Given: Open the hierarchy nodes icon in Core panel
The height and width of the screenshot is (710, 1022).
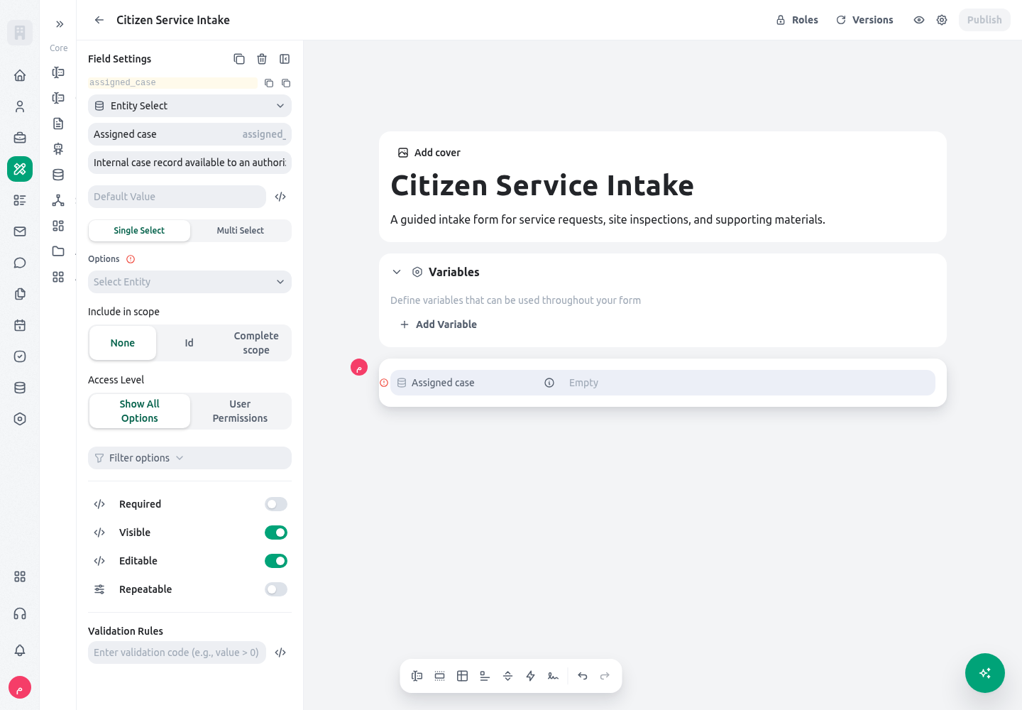Looking at the screenshot, I should [58, 200].
